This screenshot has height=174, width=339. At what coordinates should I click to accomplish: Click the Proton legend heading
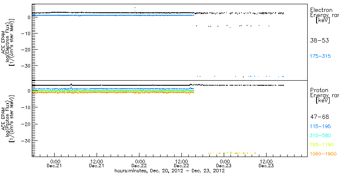[x=319, y=90]
